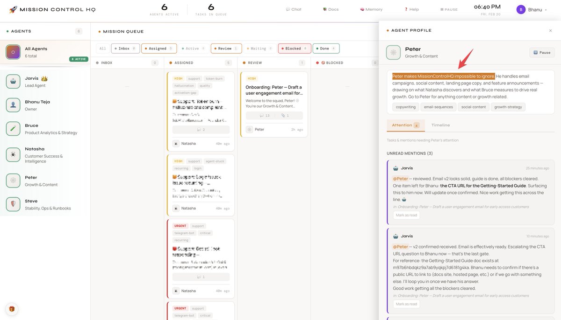Click the token-burn tag on first assigned card

click(x=213, y=78)
